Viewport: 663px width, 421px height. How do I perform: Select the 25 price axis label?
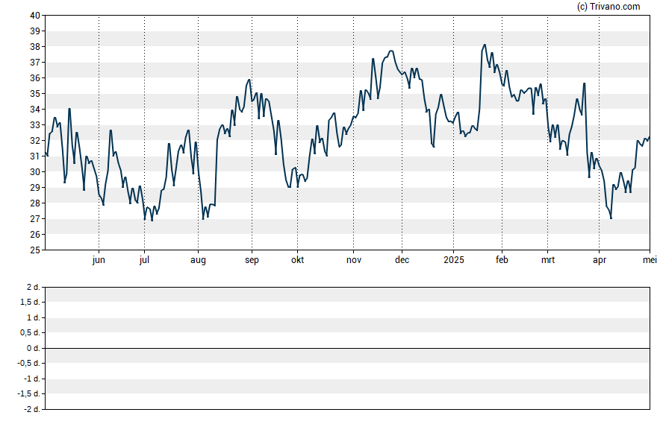point(35,250)
